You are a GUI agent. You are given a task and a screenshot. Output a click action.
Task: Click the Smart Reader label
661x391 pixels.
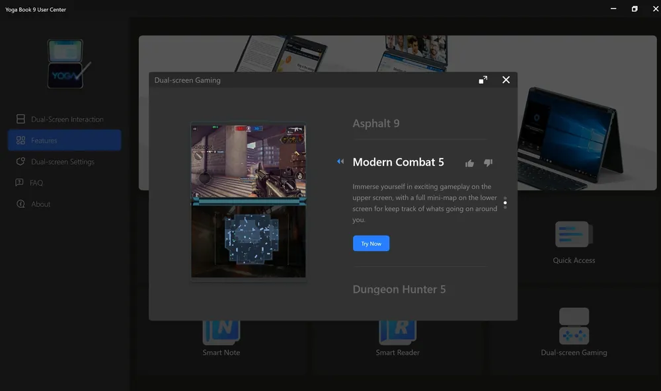(x=397, y=353)
